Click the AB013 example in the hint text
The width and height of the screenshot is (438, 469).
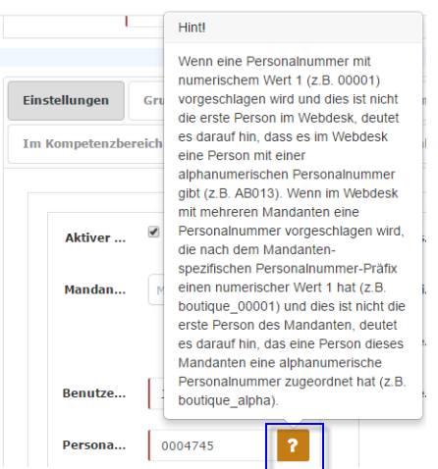pos(255,193)
